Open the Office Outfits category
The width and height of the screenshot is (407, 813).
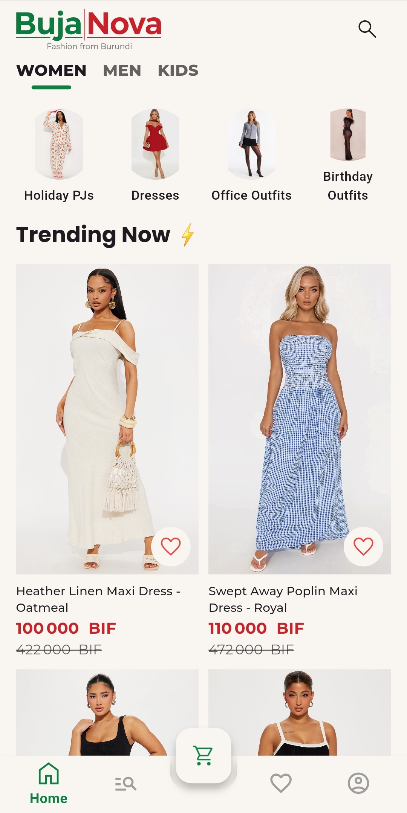click(251, 155)
